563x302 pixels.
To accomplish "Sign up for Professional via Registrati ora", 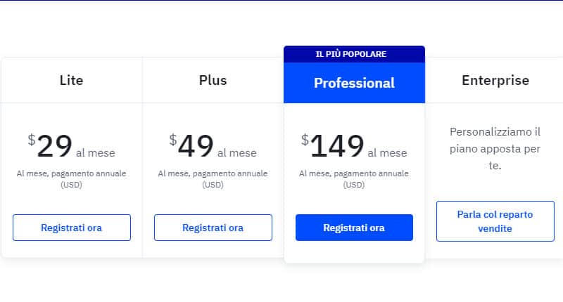I will [x=354, y=228].
